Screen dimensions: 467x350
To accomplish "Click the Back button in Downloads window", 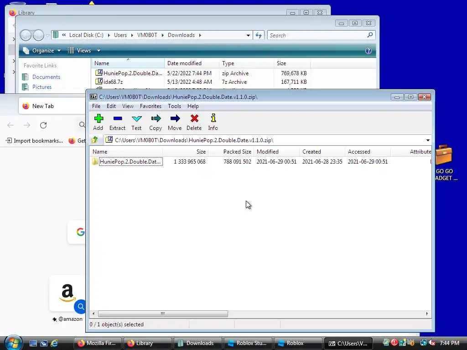I will pyautogui.click(x=26, y=35).
